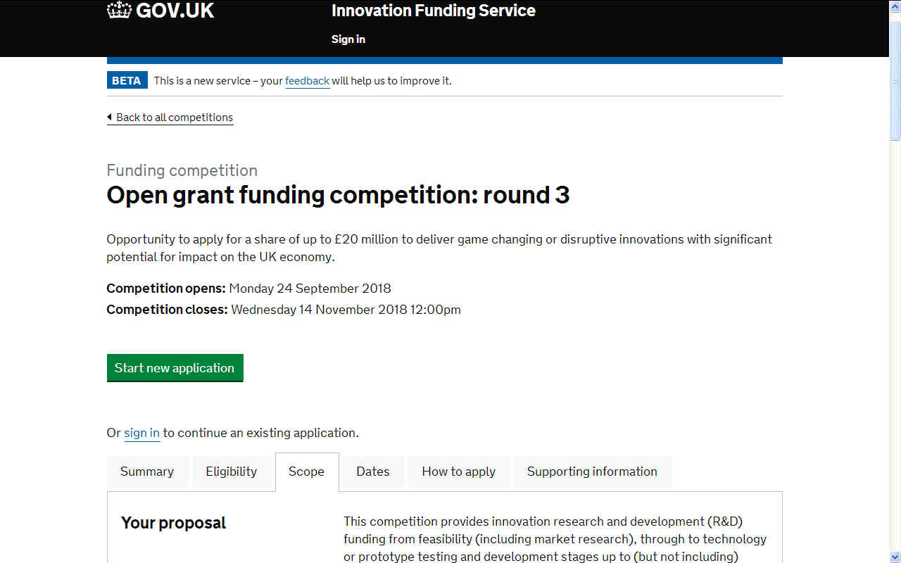Click the scrollbar down arrow

895,557
